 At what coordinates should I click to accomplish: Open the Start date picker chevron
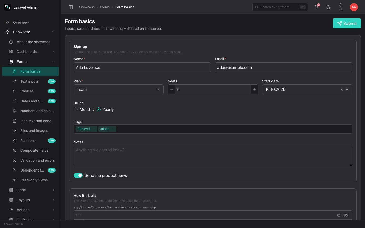click(x=347, y=89)
